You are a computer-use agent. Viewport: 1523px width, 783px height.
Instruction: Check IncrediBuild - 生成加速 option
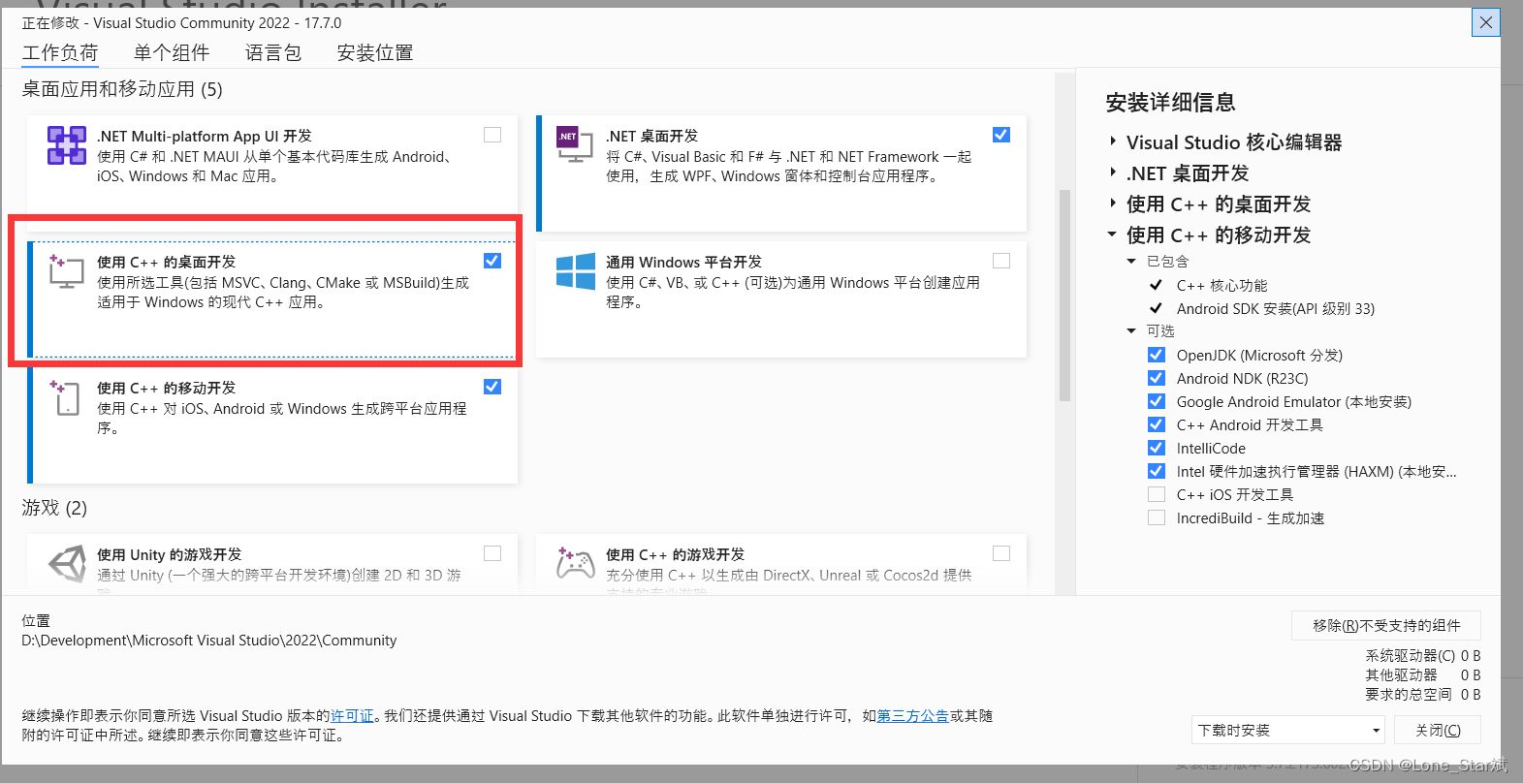(1157, 517)
